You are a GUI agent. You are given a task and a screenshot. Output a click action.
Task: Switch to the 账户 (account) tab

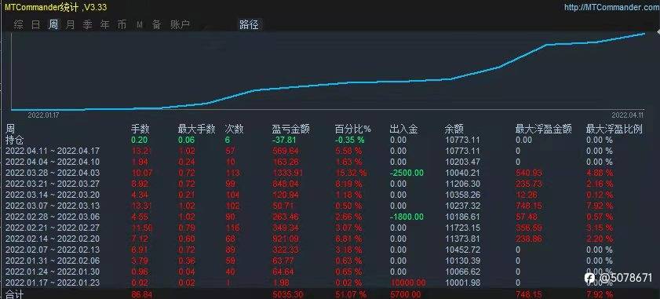tap(180, 25)
